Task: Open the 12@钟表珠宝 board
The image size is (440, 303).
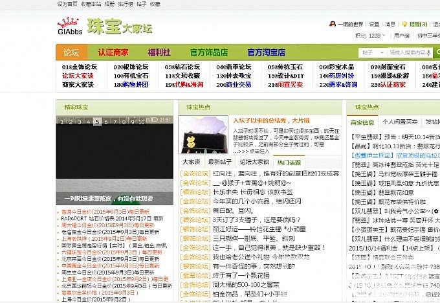Action: point(234,76)
